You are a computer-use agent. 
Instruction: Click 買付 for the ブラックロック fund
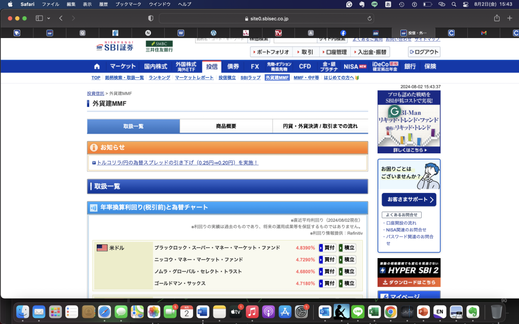[x=327, y=248]
